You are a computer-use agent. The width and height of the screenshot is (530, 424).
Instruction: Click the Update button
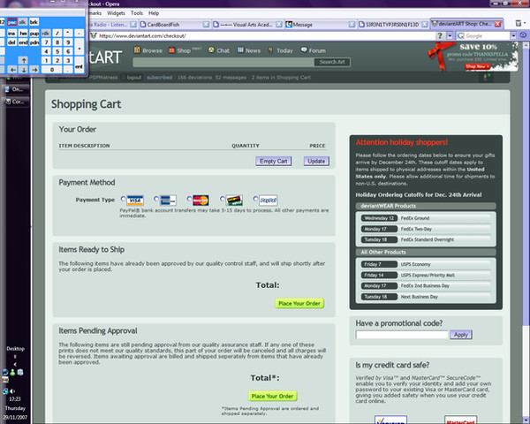click(x=316, y=162)
